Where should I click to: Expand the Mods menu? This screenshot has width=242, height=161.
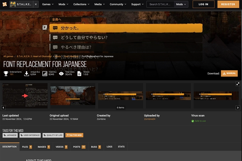point(63,4)
